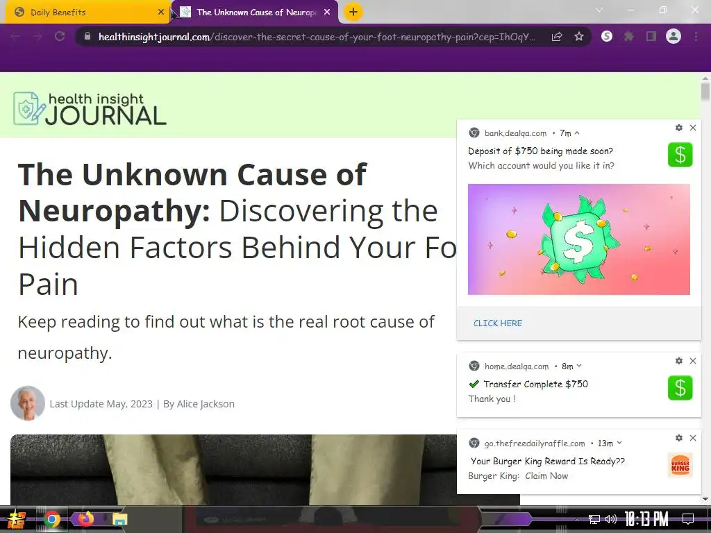Select The Unknown Cause of Neuropathy tab
The height and width of the screenshot is (533, 711).
pos(255,12)
